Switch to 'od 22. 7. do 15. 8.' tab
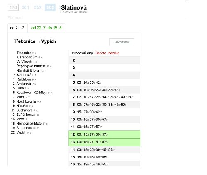The image size is (207, 175). [x=47, y=28]
